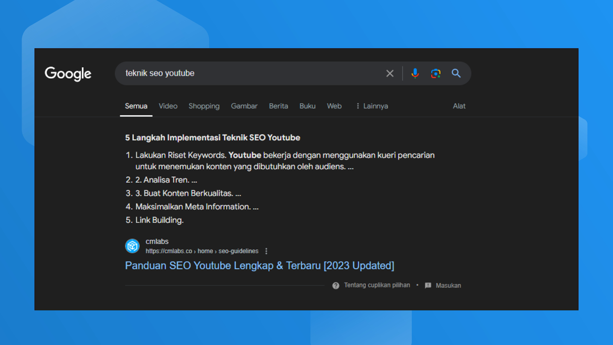This screenshot has width=613, height=345.
Task: Start voice search with microphone icon
Action: (415, 73)
